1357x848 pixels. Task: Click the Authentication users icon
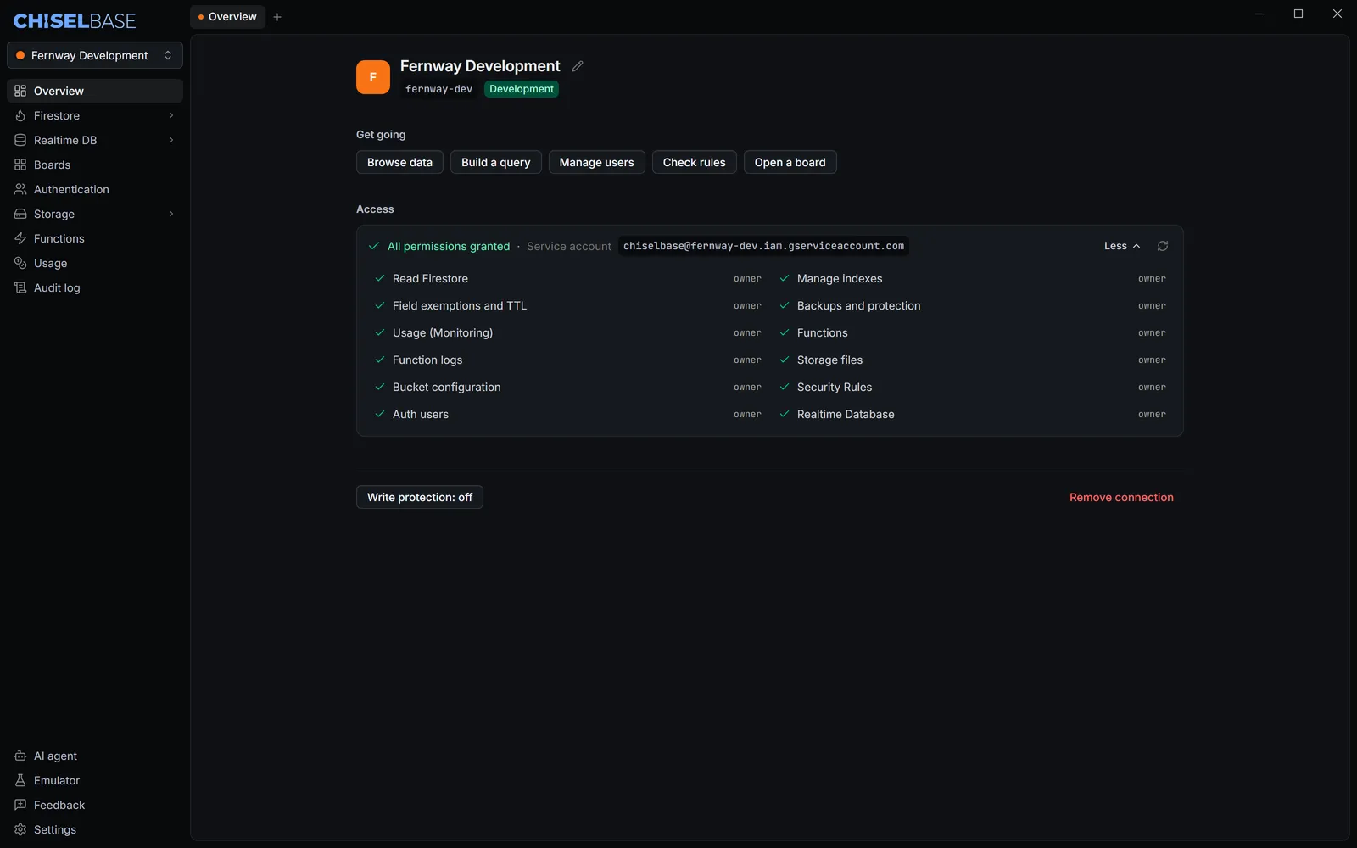point(20,189)
